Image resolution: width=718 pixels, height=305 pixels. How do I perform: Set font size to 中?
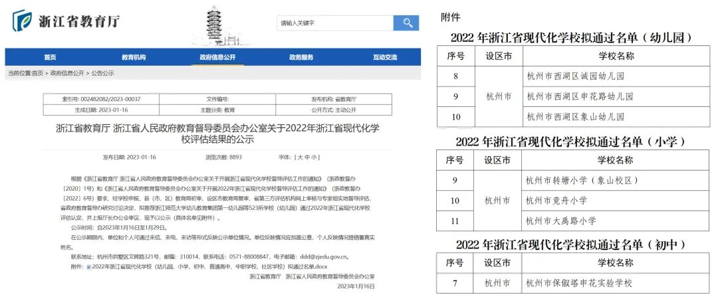pos(306,157)
